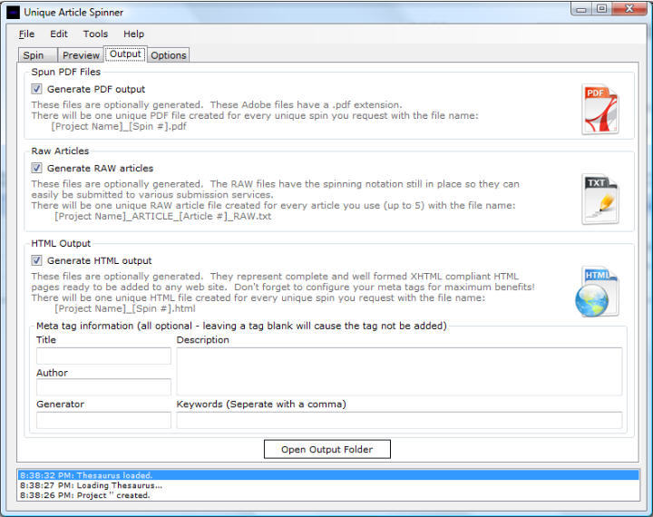Switch to the Preview tab
The width and height of the screenshot is (653, 517).
(81, 55)
